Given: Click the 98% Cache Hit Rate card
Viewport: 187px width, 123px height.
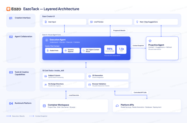Looking at the screenshot, I should 110,50.
